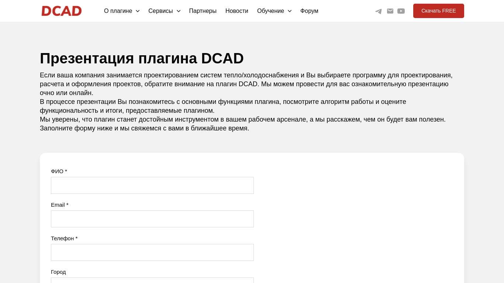Click the "Email *" field label

(60, 205)
